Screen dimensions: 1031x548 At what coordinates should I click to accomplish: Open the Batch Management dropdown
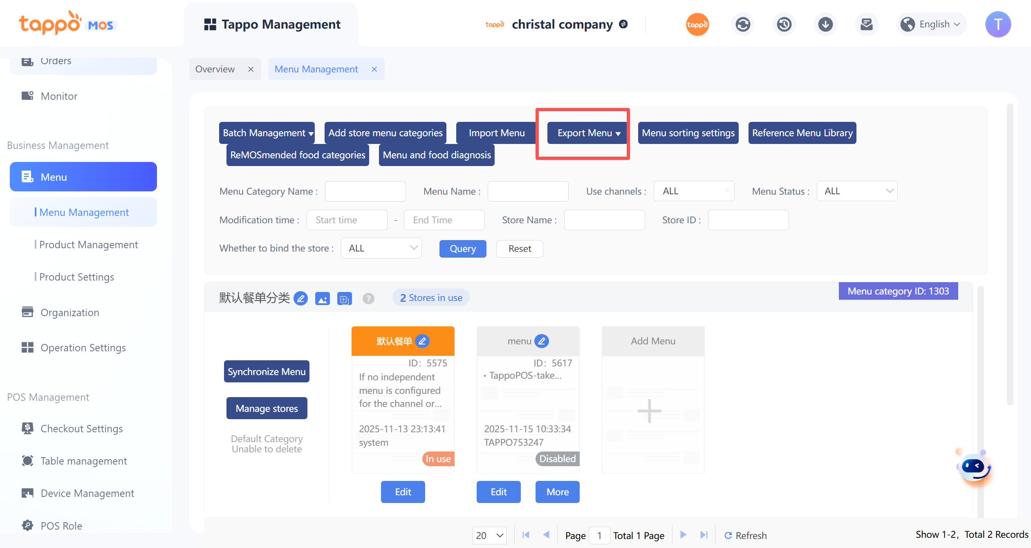pyautogui.click(x=267, y=133)
